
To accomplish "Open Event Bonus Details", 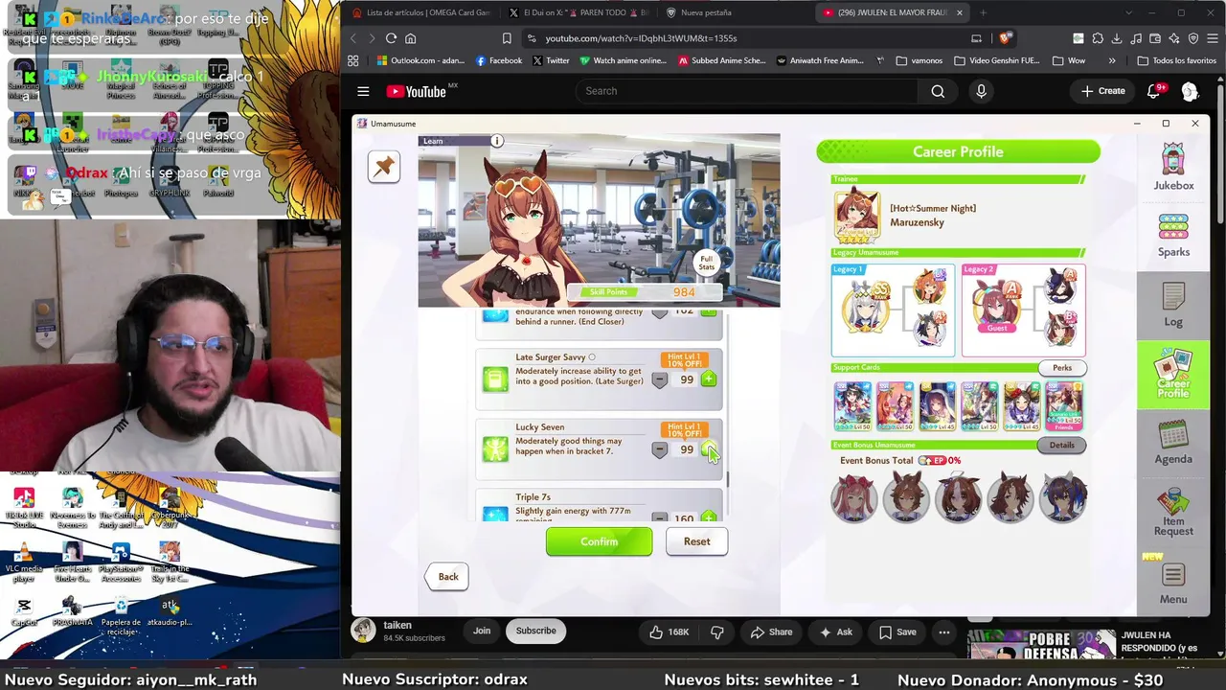I will tap(1061, 445).
